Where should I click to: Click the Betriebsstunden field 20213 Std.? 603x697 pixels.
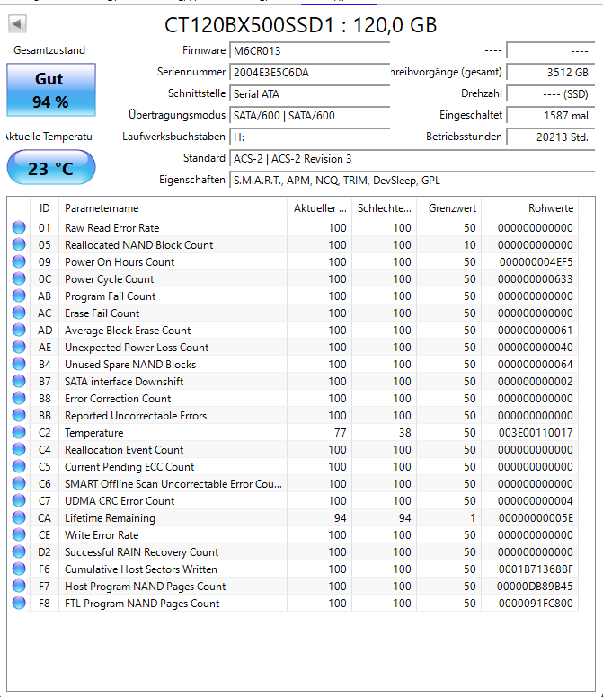[x=551, y=137]
